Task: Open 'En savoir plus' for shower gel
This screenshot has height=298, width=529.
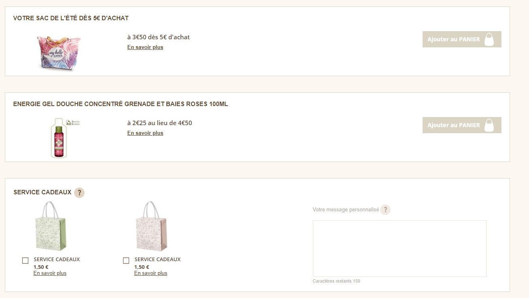Action: 145,133
